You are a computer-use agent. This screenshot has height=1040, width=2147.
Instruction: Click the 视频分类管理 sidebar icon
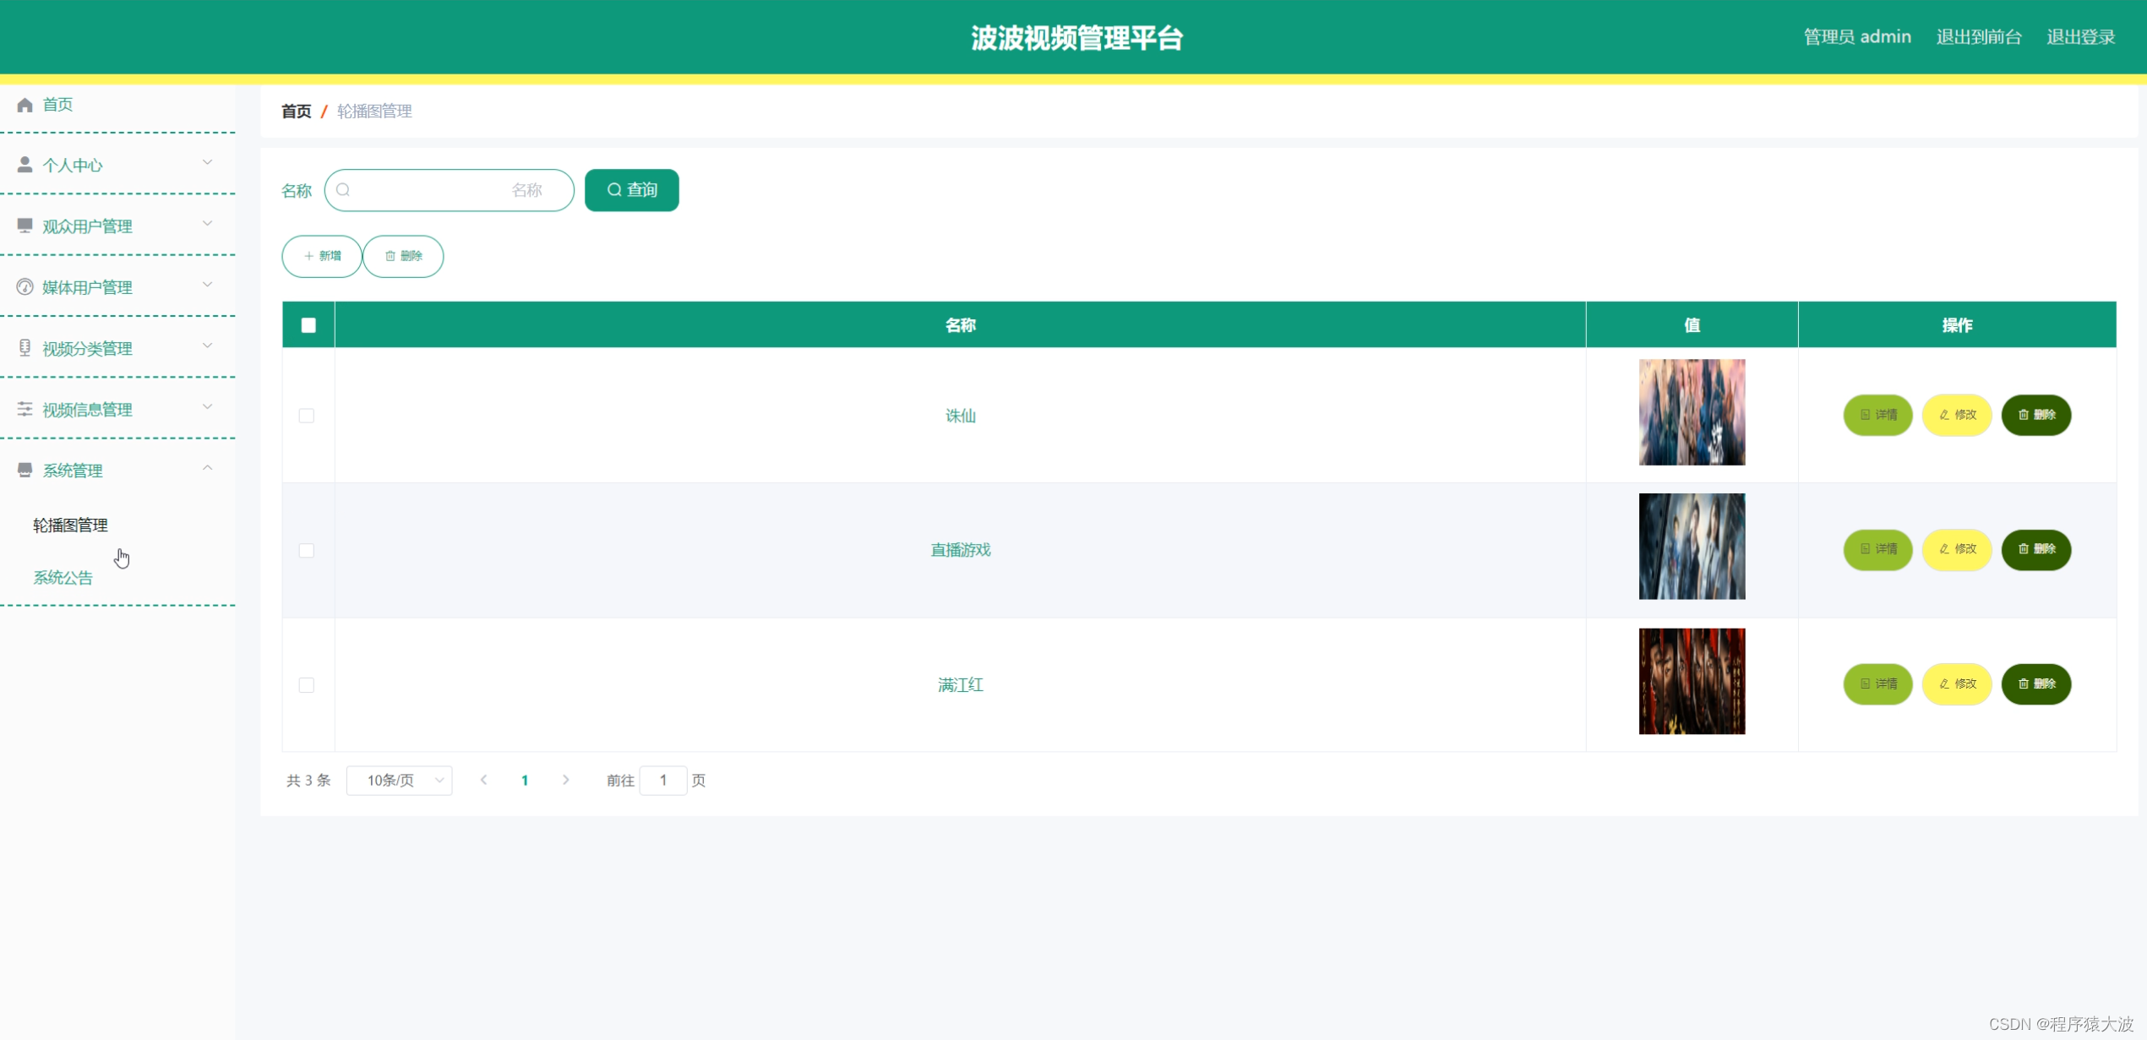pos(24,347)
